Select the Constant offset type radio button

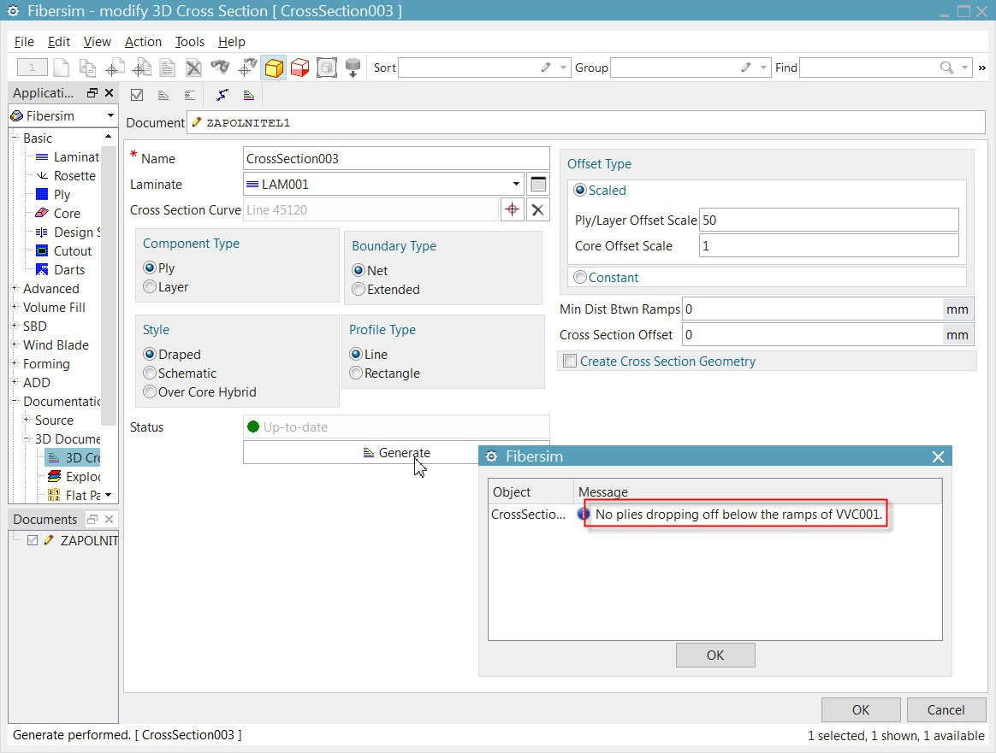click(581, 277)
